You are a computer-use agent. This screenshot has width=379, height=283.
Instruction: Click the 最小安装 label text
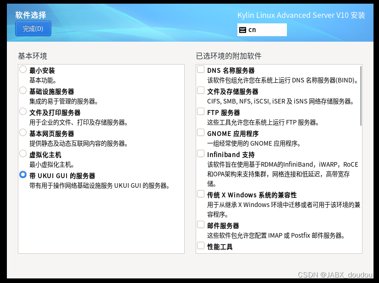pyautogui.click(x=42, y=71)
